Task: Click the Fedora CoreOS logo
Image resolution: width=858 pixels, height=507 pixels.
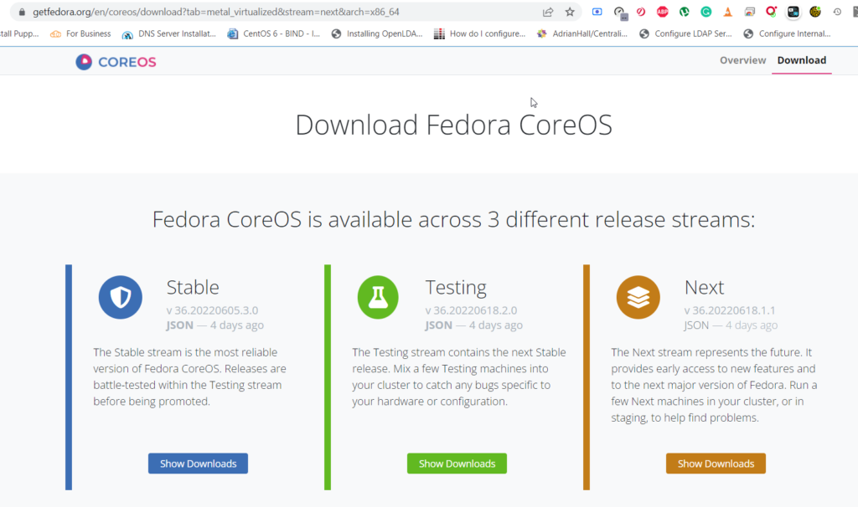Action: tap(116, 62)
